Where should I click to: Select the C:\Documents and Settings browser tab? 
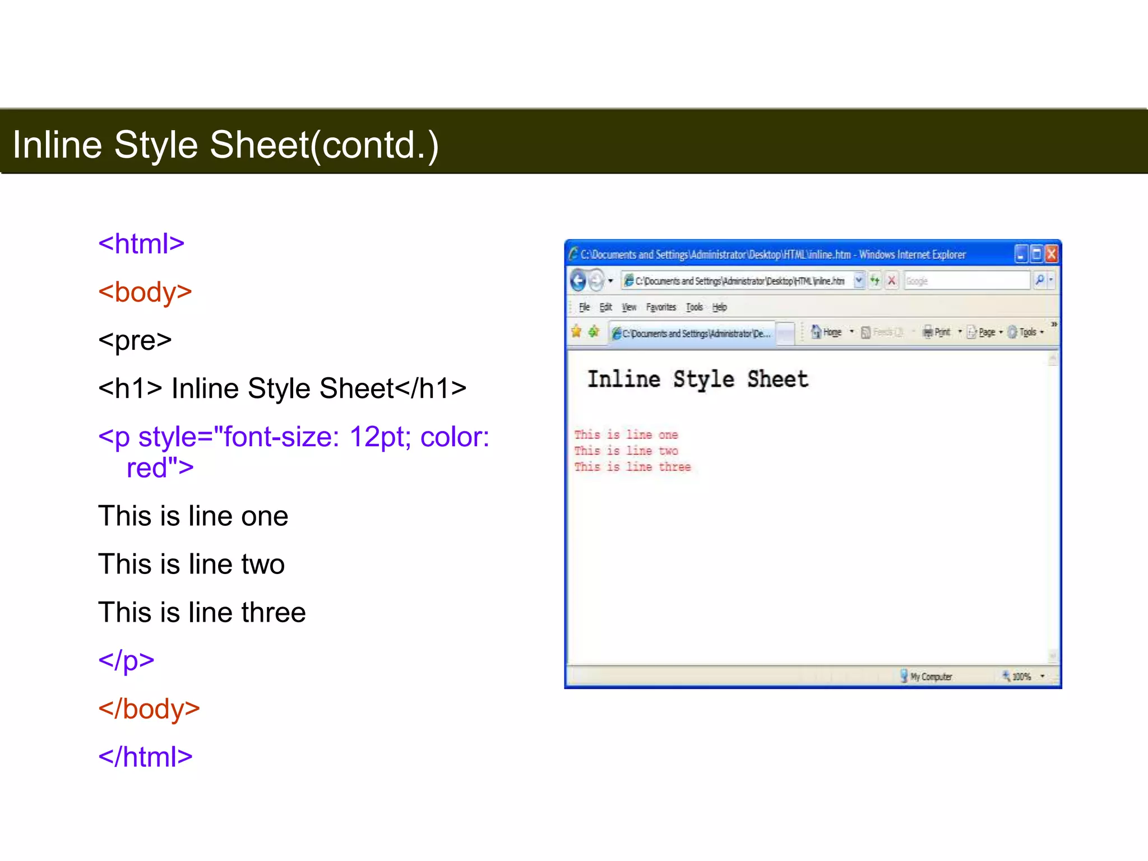(x=691, y=334)
